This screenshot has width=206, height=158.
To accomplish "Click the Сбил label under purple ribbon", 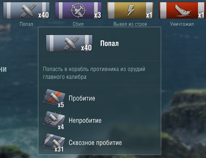I will click(78, 24).
